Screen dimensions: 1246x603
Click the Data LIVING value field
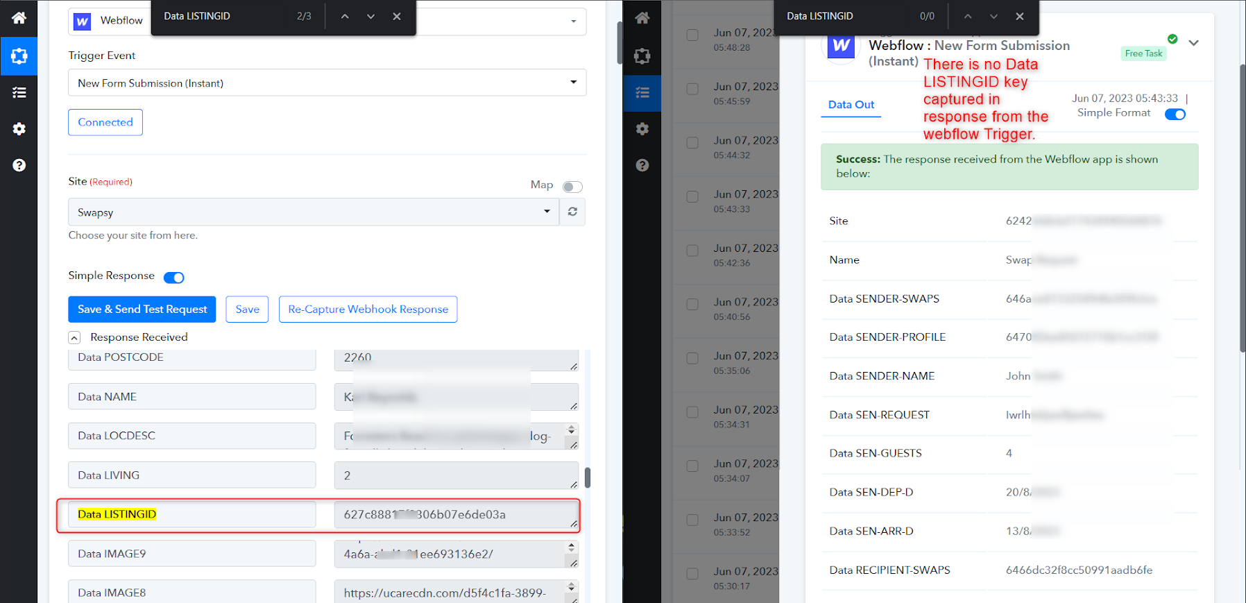coord(456,475)
